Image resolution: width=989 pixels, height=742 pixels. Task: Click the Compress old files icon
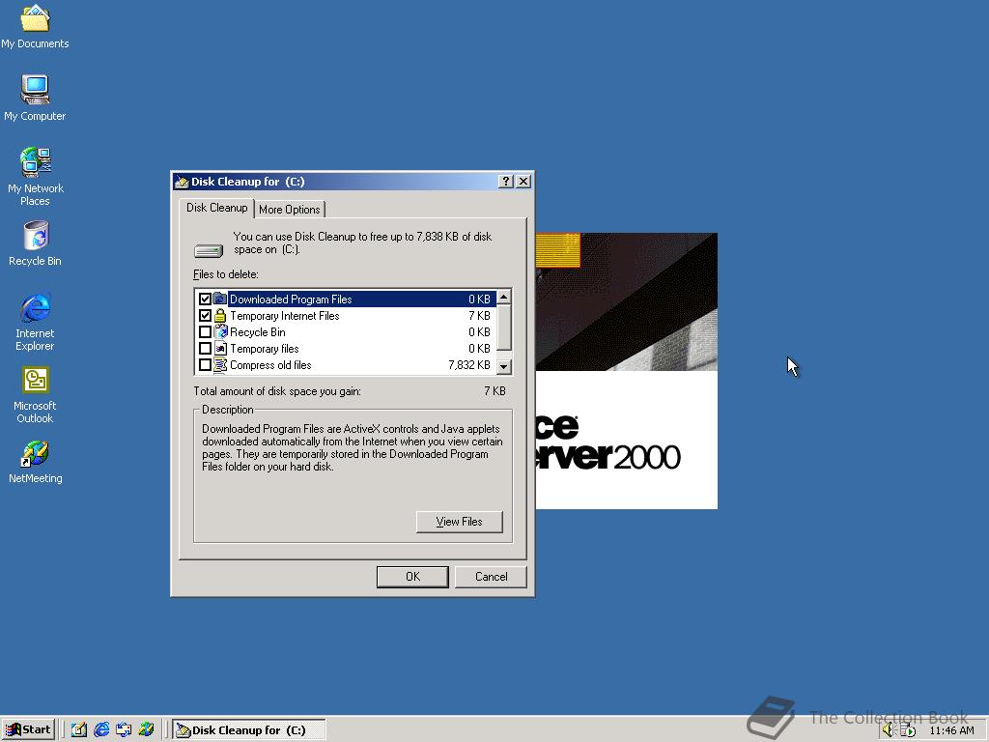coord(219,364)
